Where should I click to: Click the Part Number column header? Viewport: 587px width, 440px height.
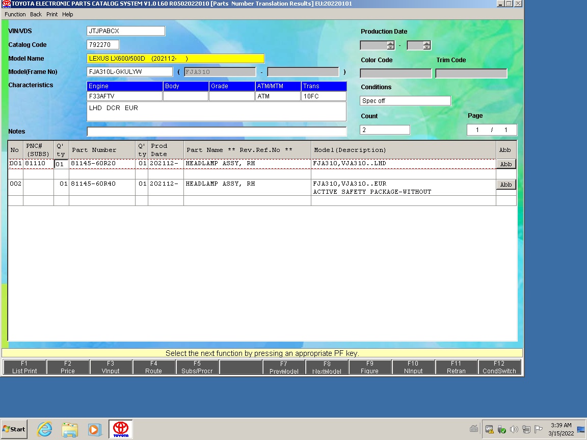pos(102,150)
